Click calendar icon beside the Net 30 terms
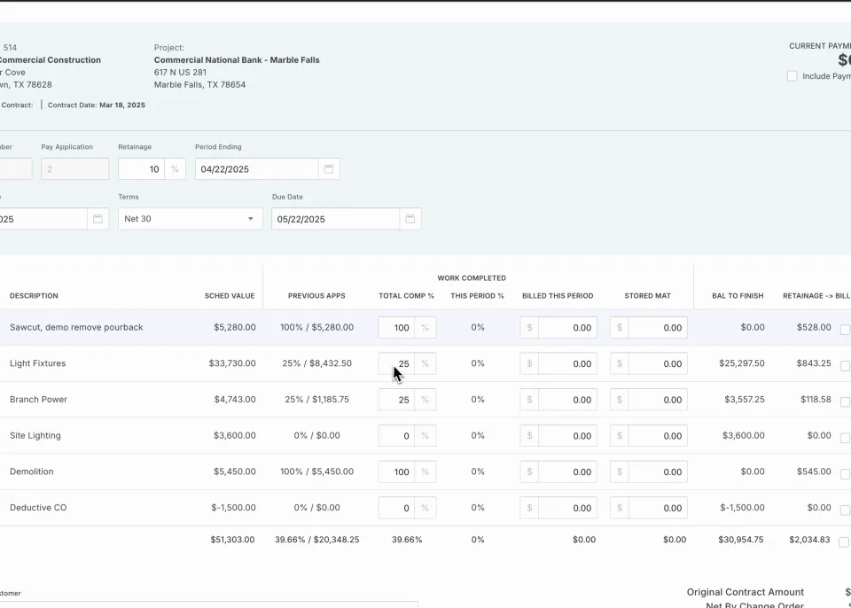 click(98, 219)
